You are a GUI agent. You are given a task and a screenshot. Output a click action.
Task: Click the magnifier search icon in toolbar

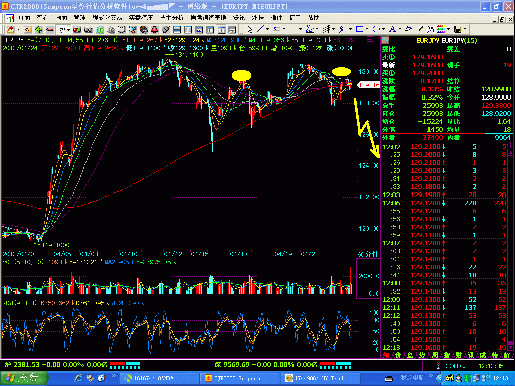[132, 30]
